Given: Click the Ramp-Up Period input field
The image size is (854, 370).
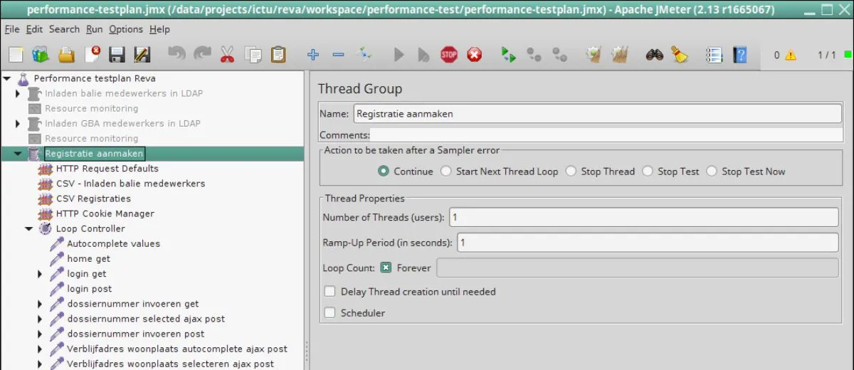Looking at the screenshot, I should tap(648, 243).
